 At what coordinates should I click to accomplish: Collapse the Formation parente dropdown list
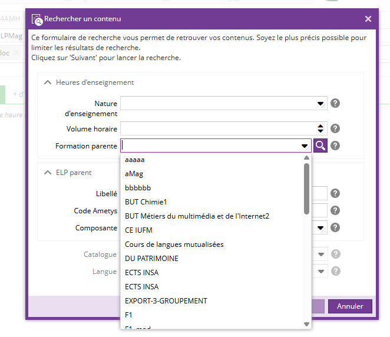click(x=305, y=146)
